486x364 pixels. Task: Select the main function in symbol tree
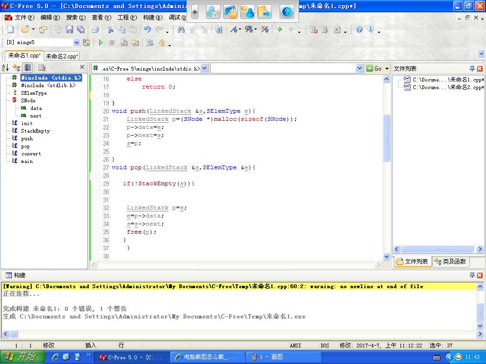[27, 161]
